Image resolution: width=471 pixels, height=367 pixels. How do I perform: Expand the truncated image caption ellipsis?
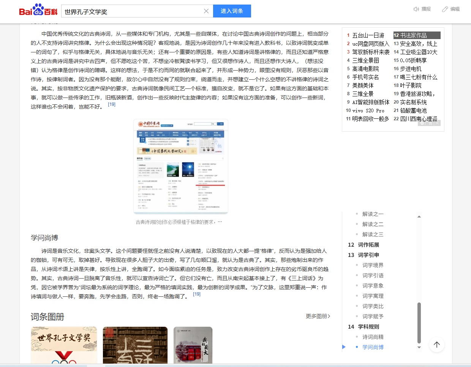[220, 222]
